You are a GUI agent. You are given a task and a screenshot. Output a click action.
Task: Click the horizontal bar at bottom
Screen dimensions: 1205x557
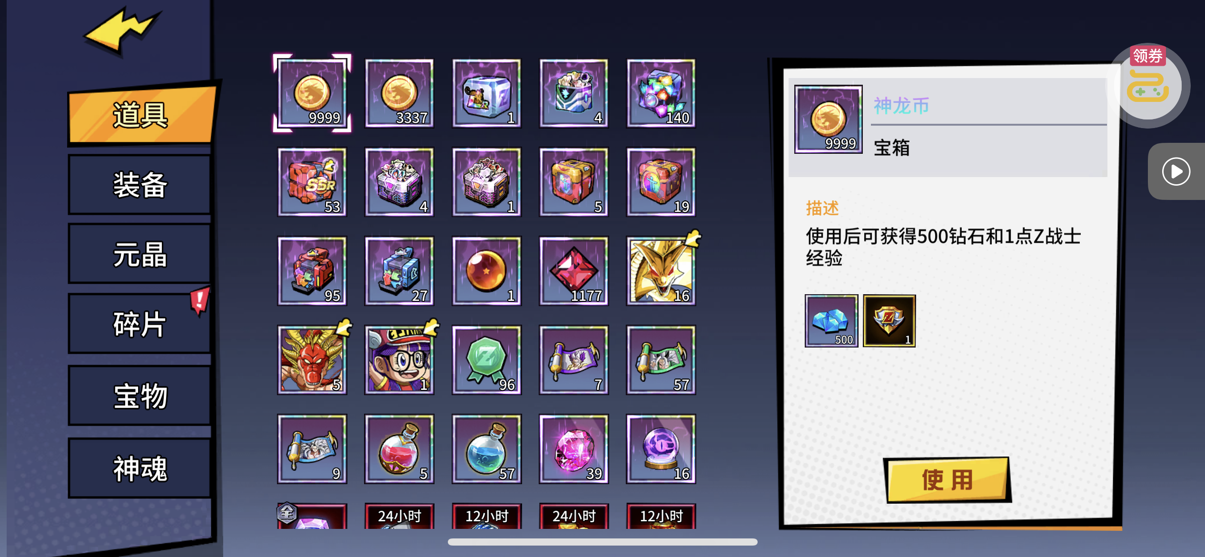click(x=602, y=542)
